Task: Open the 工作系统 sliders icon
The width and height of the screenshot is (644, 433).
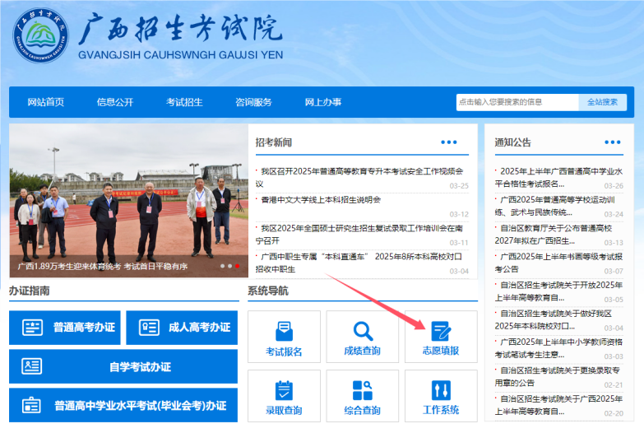Action: point(441,390)
